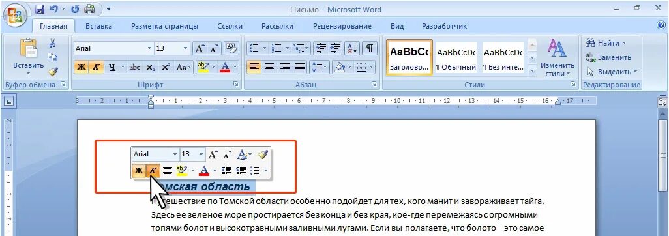This screenshot has width=669, height=236.
Task: Open line spacing dropdown in ribbon
Action: [x=326, y=67]
